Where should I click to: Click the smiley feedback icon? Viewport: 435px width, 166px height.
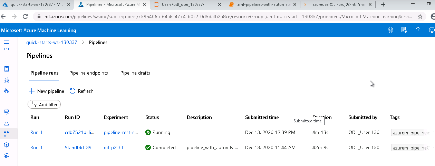(x=432, y=30)
